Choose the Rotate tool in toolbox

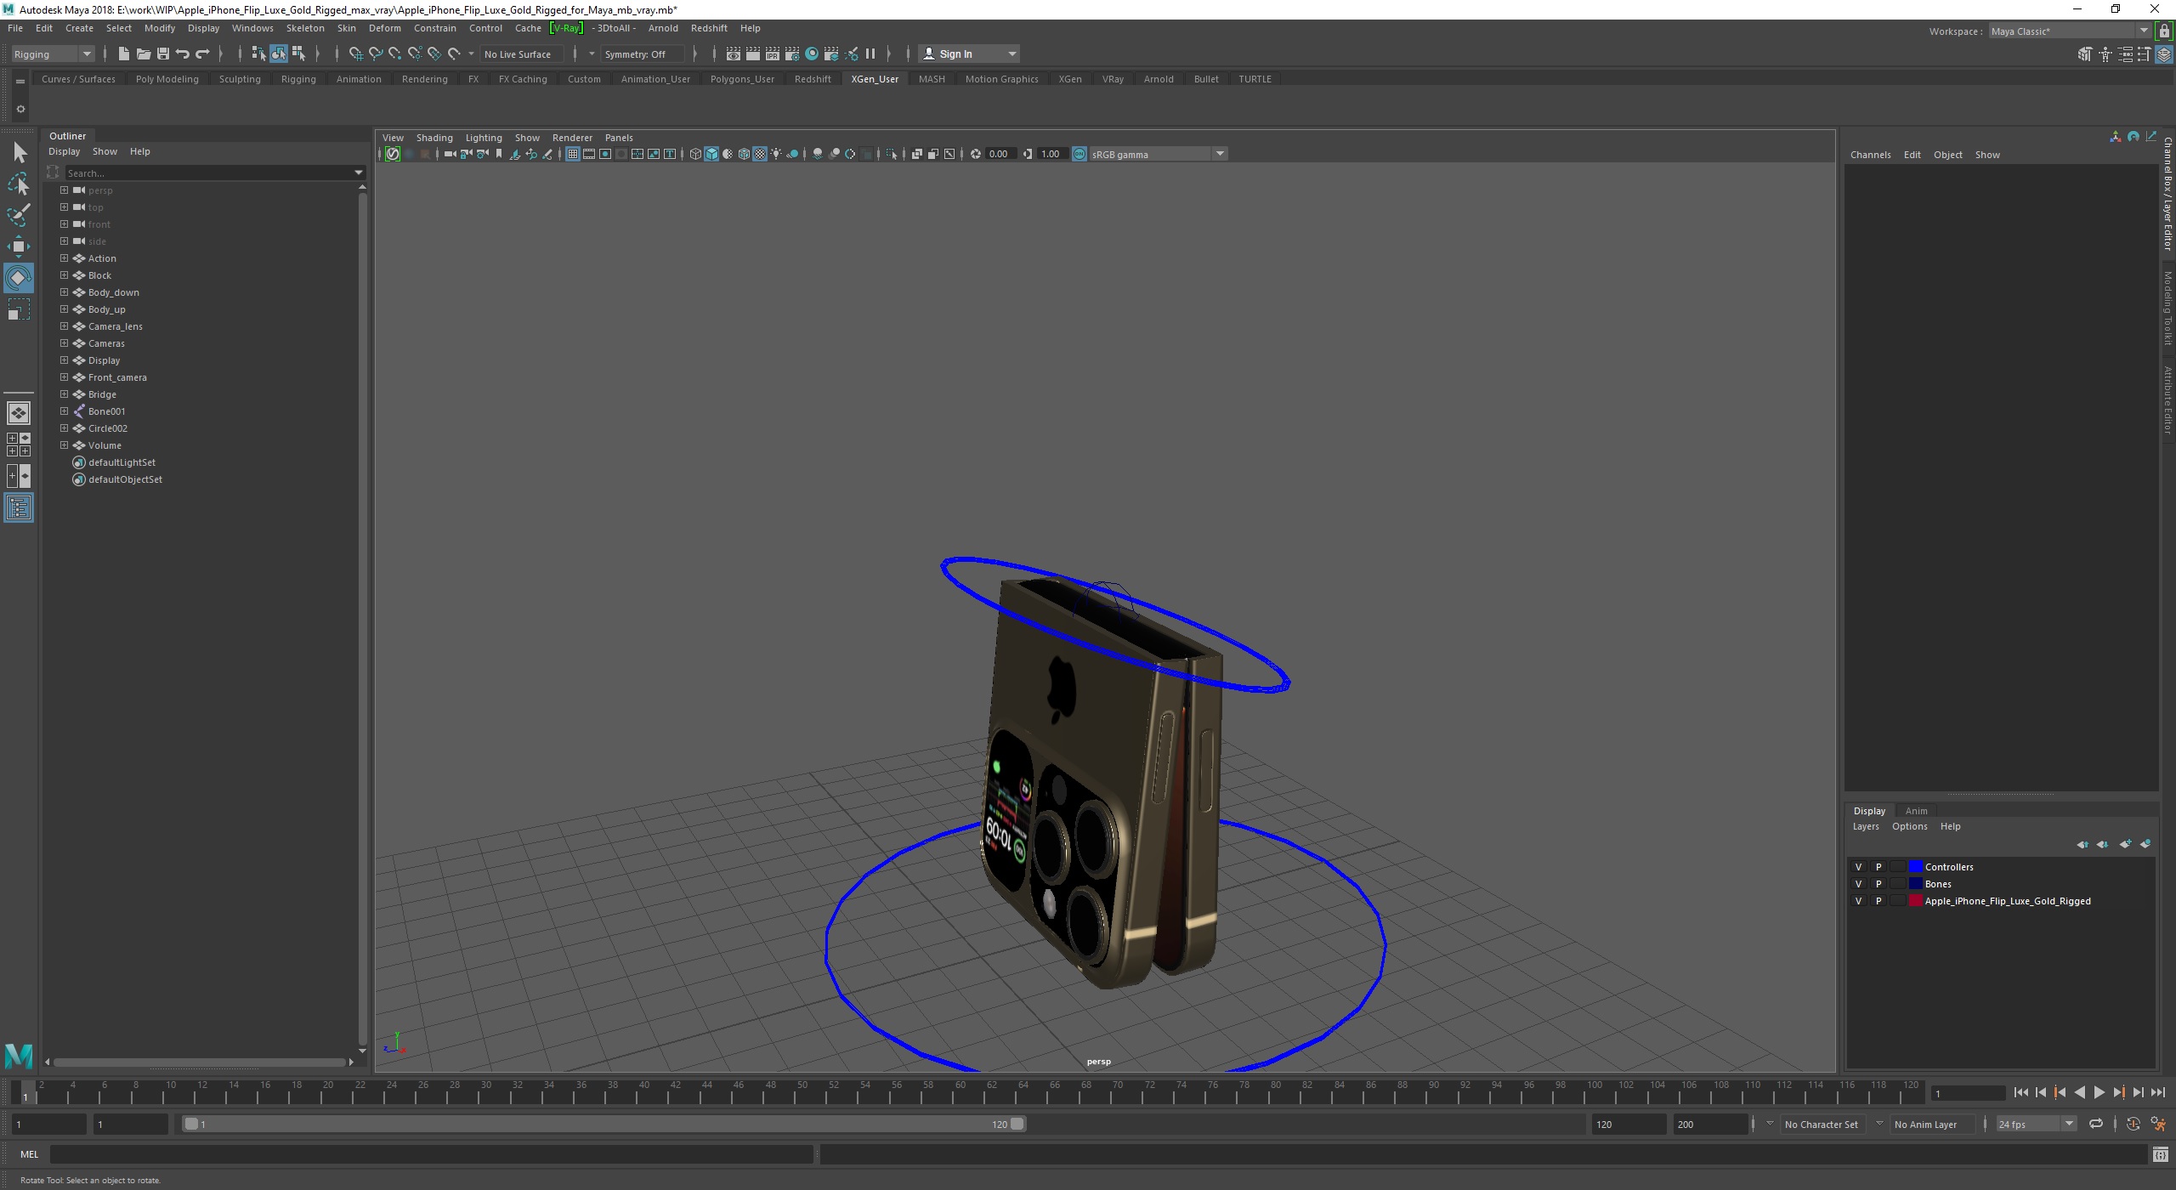tap(19, 278)
